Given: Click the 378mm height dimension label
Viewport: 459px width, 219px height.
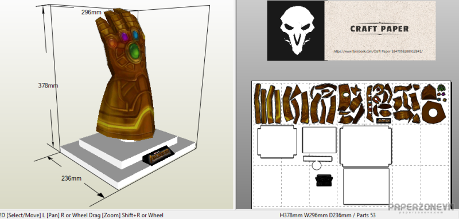Looking at the screenshot, I should 48,85.
